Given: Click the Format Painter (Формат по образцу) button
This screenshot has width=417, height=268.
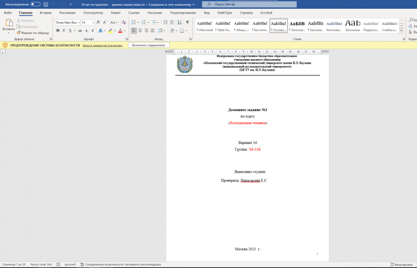Looking at the screenshot, I should [33, 33].
